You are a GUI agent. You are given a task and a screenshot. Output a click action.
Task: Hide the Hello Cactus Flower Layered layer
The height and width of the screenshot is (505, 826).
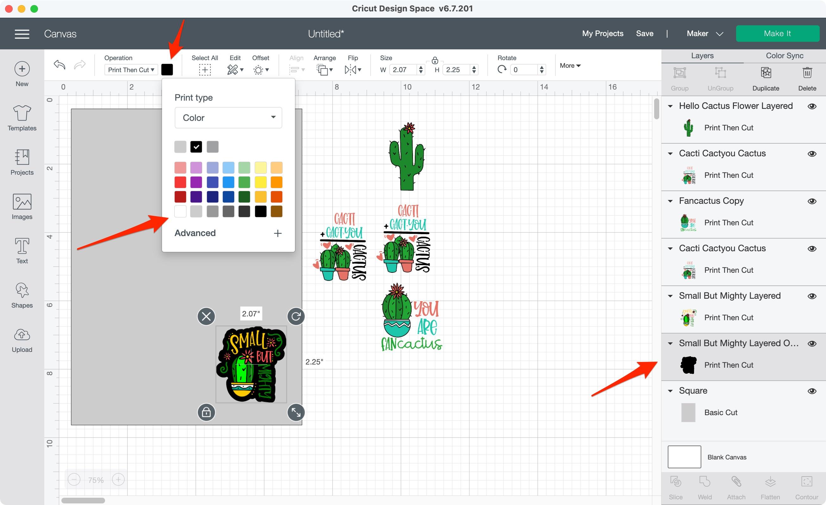(x=811, y=106)
